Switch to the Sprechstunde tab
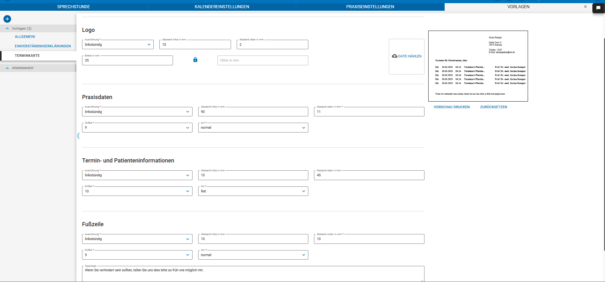The width and height of the screenshot is (605, 282). click(74, 7)
